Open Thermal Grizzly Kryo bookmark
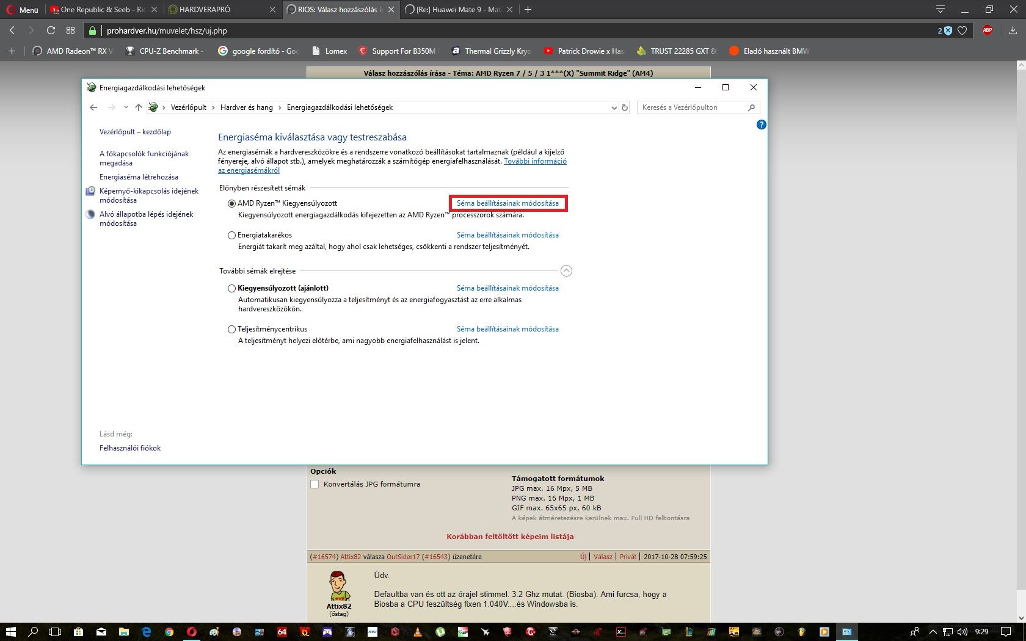 [491, 51]
